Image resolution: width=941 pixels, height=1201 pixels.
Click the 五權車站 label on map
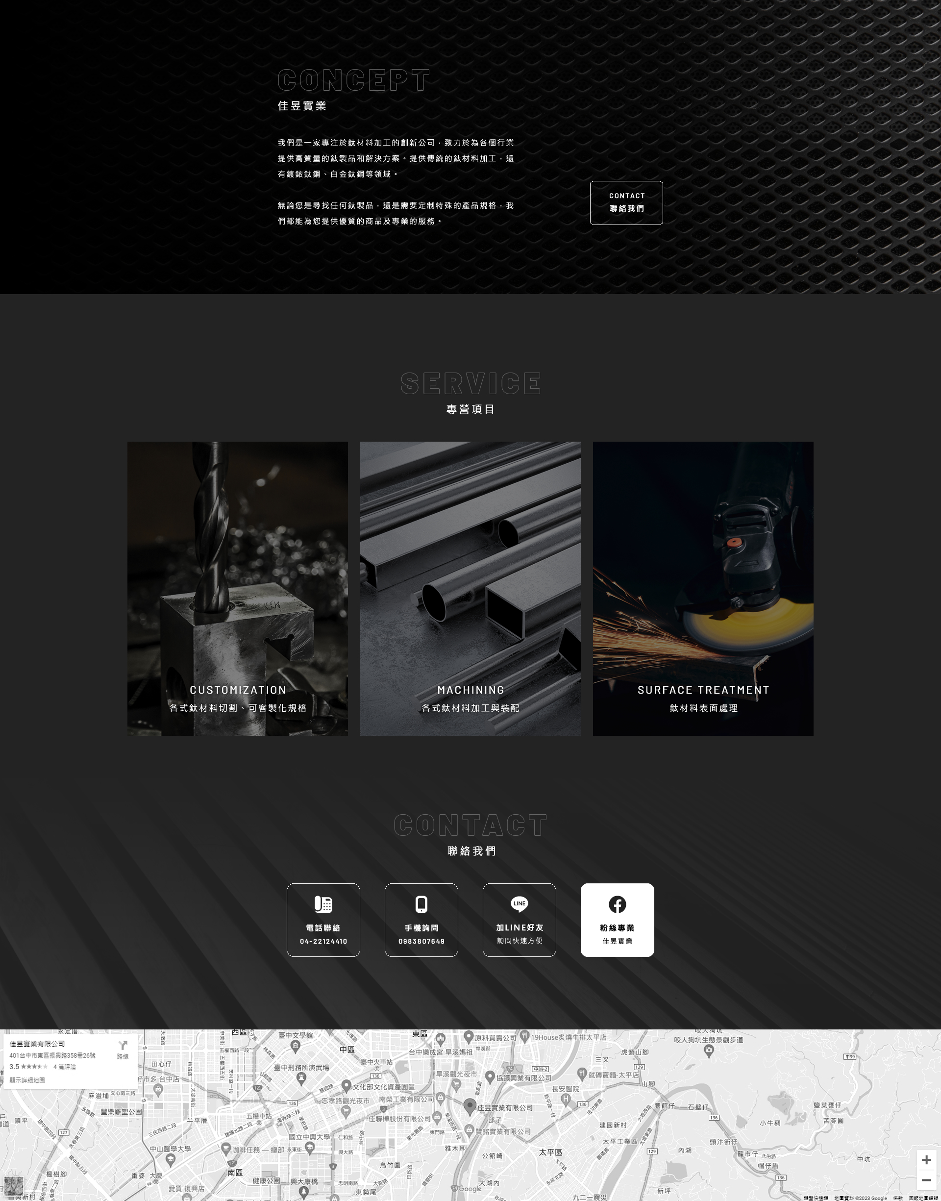(259, 1116)
